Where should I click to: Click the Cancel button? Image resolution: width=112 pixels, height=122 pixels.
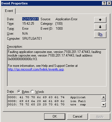point(78,116)
